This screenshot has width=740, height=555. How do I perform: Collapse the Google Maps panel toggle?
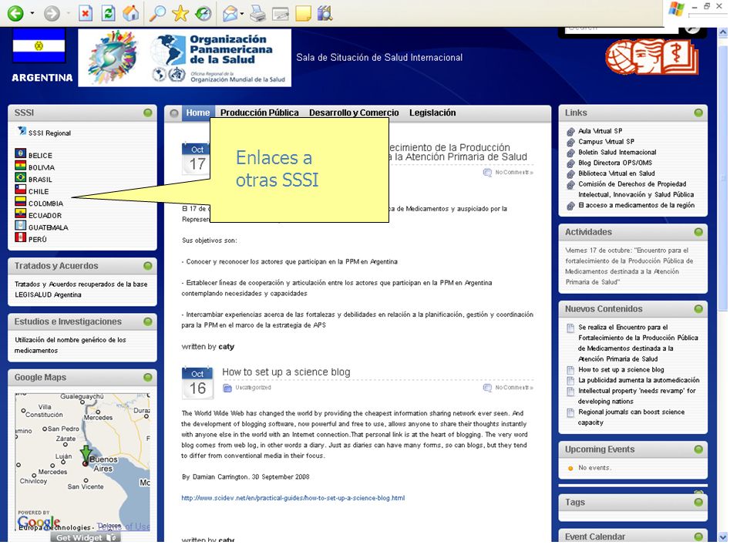(148, 378)
